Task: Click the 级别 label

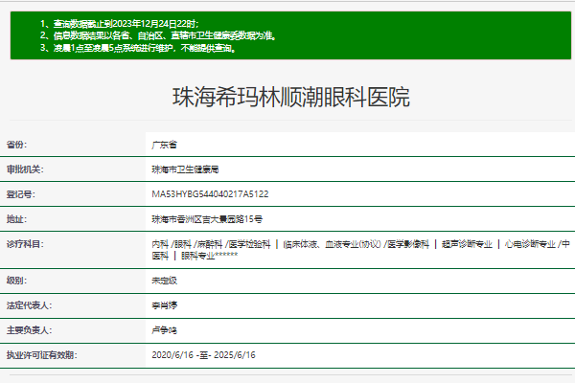Action: click(x=16, y=281)
